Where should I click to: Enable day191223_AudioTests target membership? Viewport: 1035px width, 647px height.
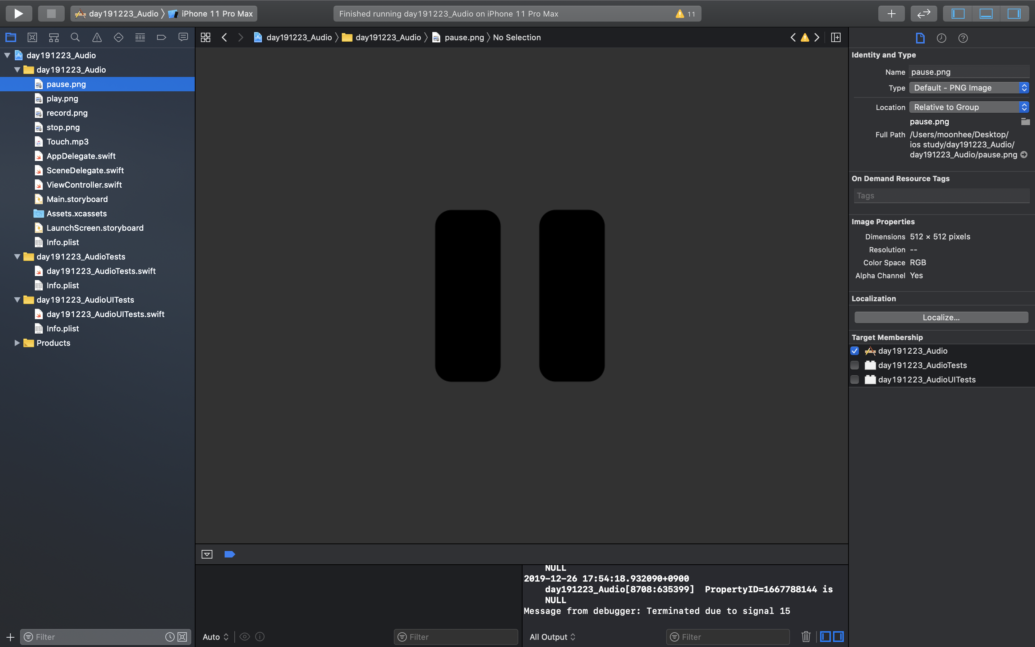pos(855,366)
